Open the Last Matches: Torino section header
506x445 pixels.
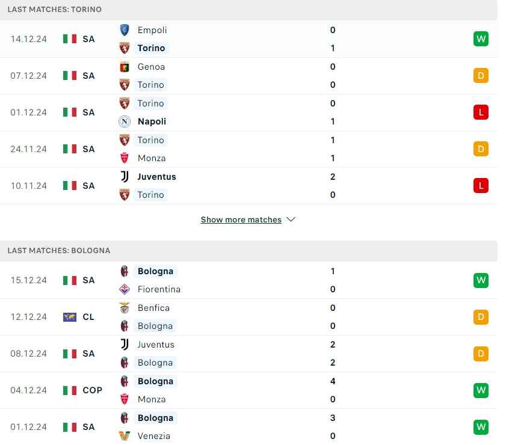[x=248, y=10]
